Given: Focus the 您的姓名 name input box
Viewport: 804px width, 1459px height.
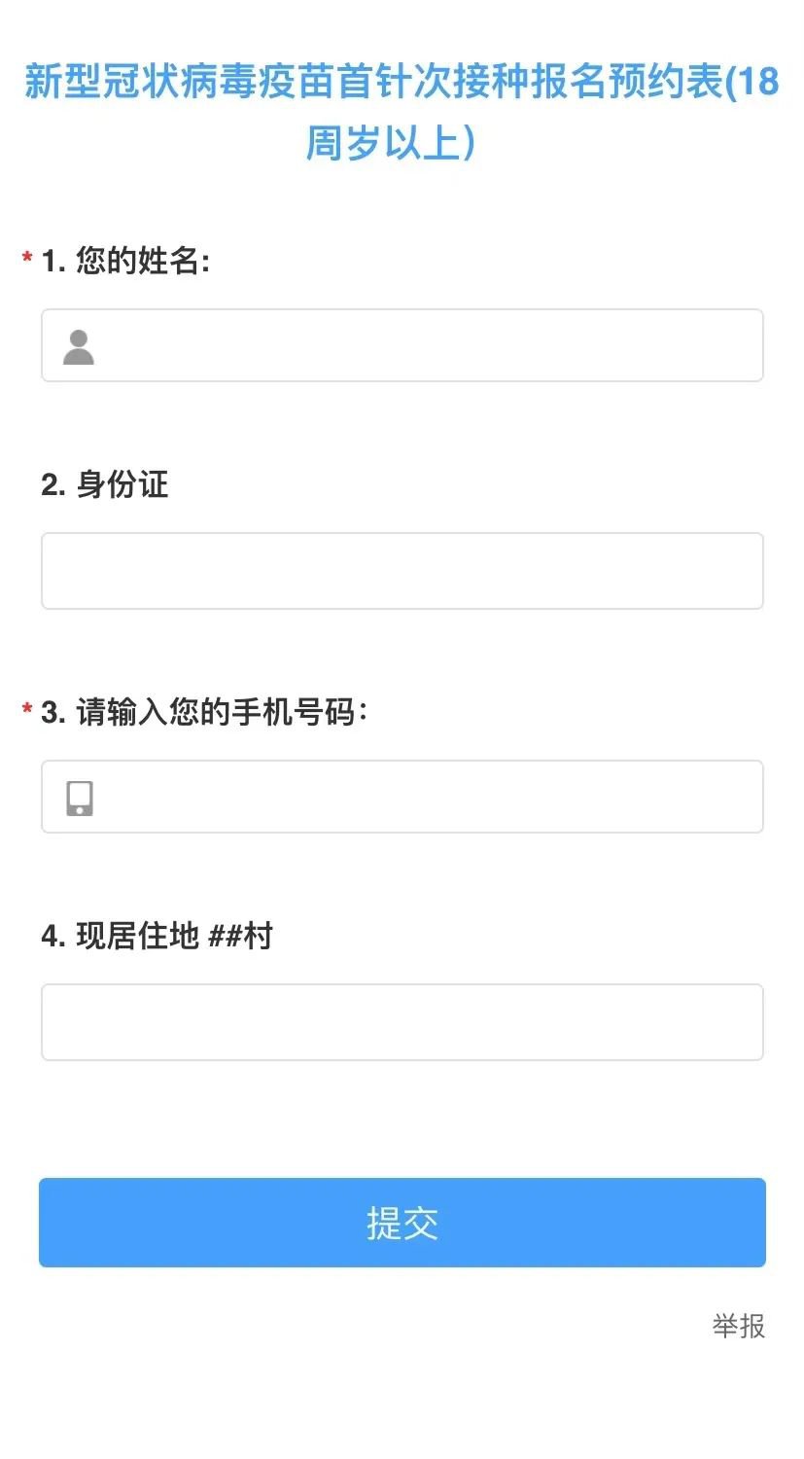Looking at the screenshot, I should 428,346.
